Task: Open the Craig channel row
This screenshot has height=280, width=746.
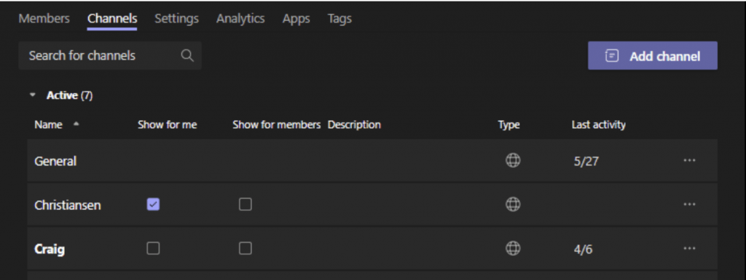Action: coord(372,248)
